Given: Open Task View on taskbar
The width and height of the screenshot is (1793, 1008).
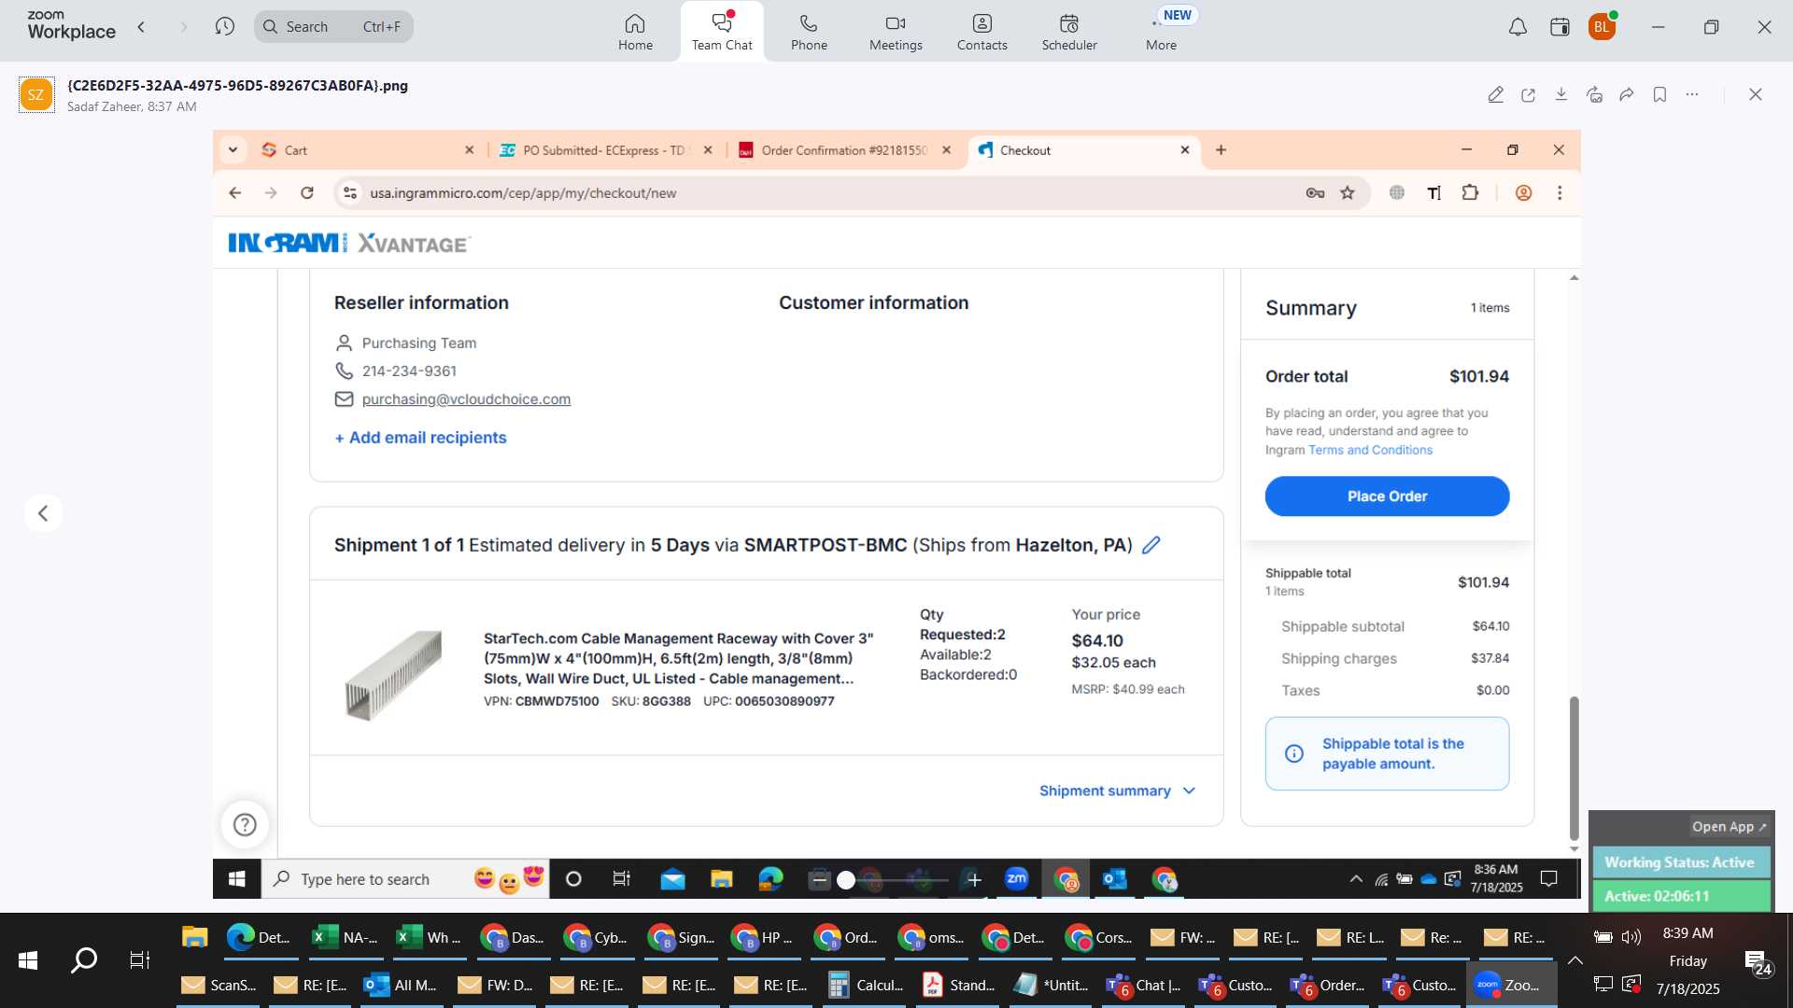Looking at the screenshot, I should 139,959.
